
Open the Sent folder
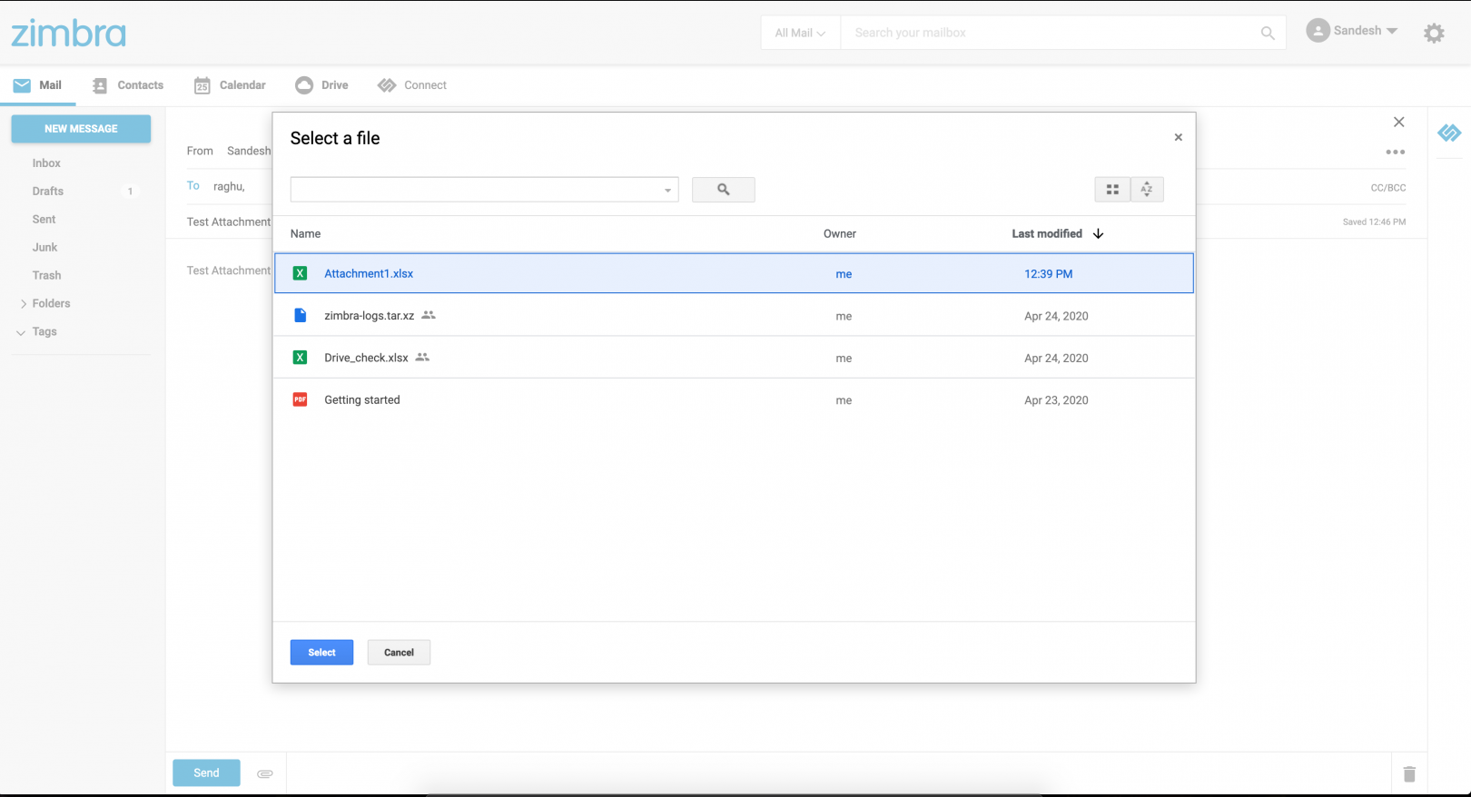pyautogui.click(x=44, y=220)
